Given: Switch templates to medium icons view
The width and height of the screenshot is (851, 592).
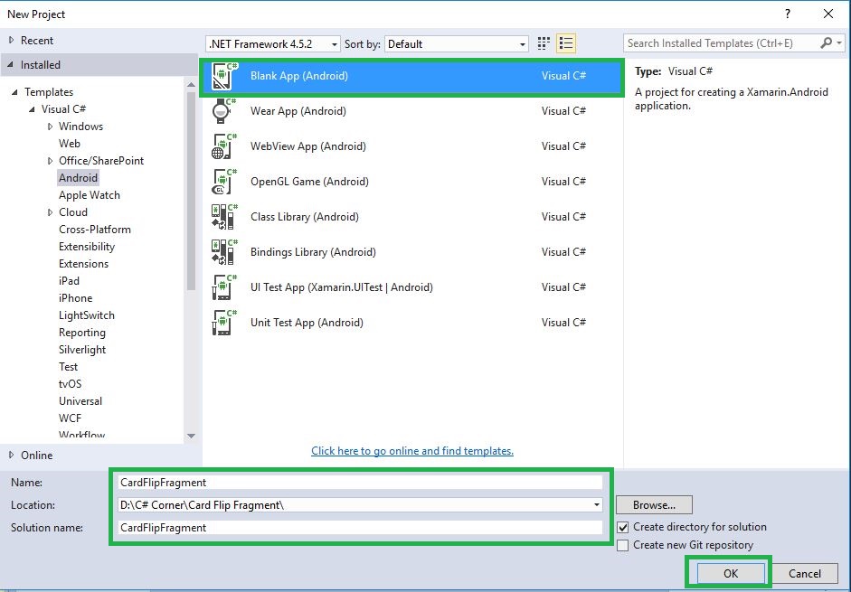Looking at the screenshot, I should point(544,44).
